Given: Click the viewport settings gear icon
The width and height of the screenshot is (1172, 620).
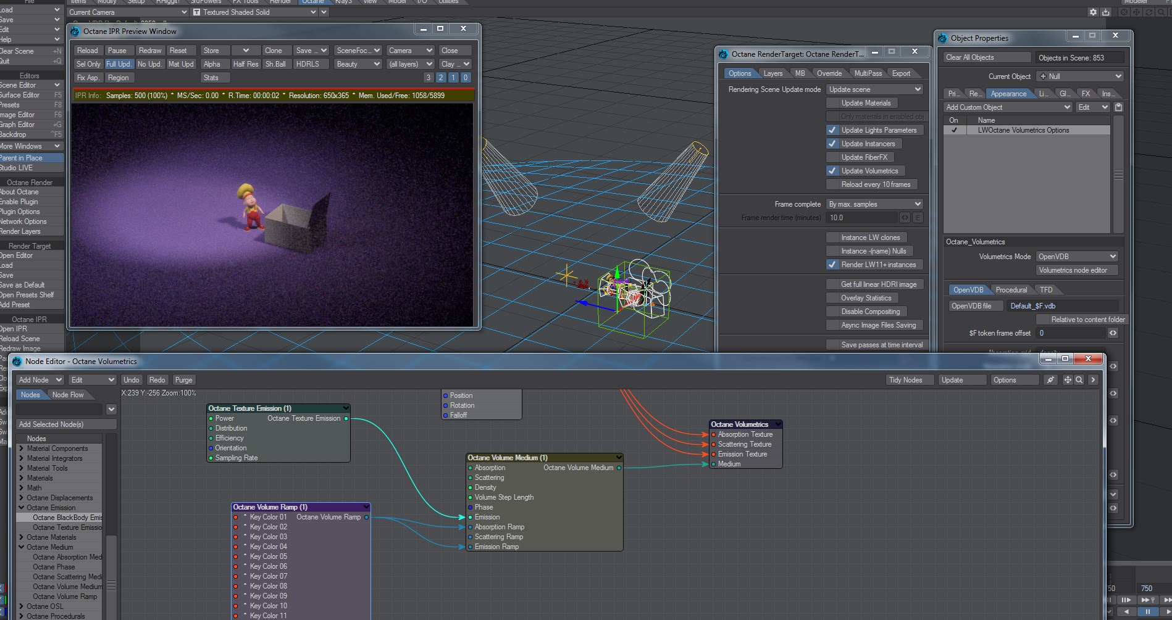Looking at the screenshot, I should pos(1094,12).
